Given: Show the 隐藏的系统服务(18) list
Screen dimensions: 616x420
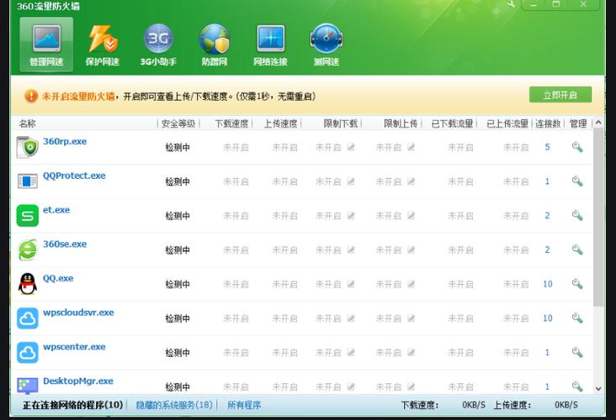Looking at the screenshot, I should (x=174, y=405).
